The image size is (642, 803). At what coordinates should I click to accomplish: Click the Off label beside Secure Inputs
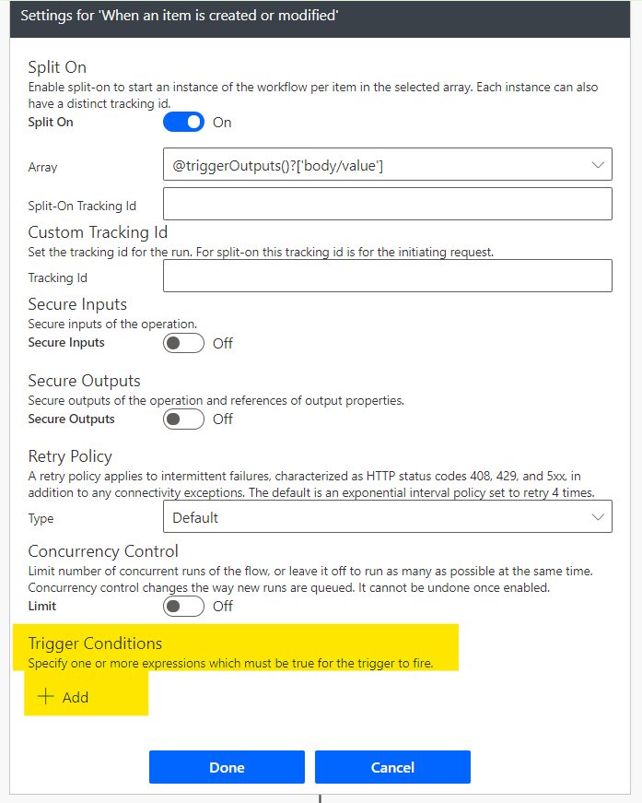click(223, 343)
